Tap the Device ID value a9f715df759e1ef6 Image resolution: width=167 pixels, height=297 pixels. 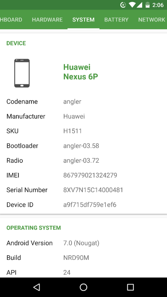pyautogui.click(x=90, y=205)
